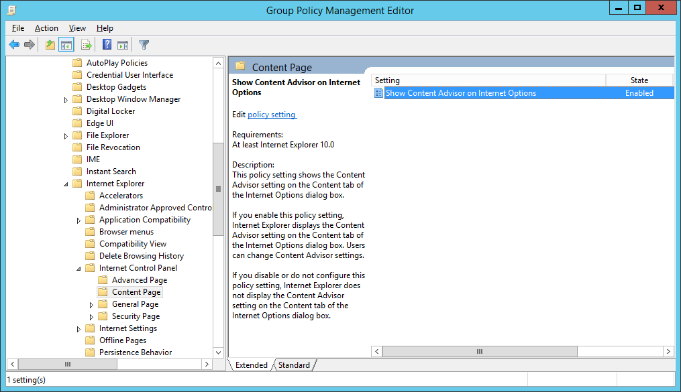
Task: Select the Offline Pages folder
Action: pyautogui.click(x=123, y=340)
